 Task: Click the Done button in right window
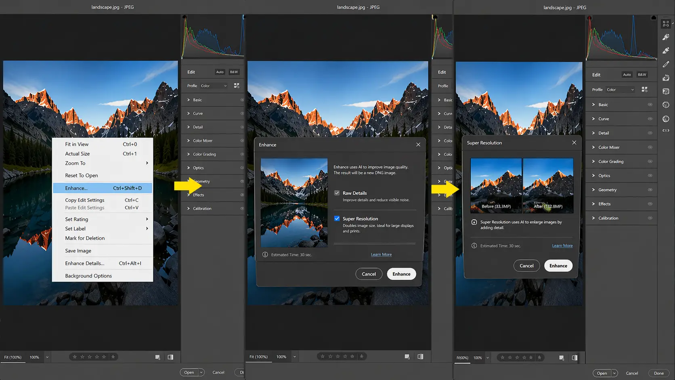pyautogui.click(x=659, y=373)
